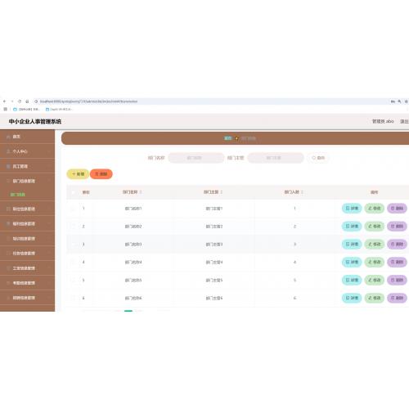Viewport: 409px width, 409px height.
Task: Click the home icon in the sidebar
Action: (x=8, y=137)
